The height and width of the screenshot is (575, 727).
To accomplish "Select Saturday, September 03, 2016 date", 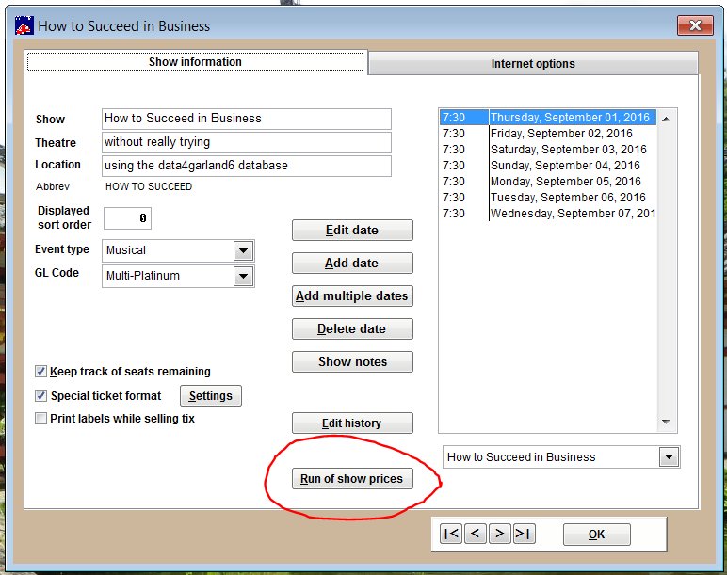I will [x=547, y=150].
